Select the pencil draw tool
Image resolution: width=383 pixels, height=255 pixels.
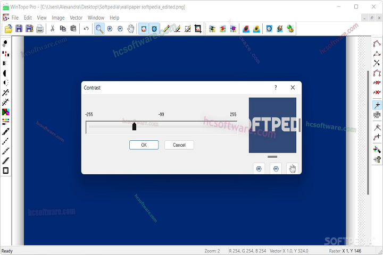[167, 29]
